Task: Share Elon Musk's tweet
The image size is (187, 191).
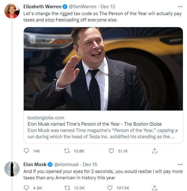Action: [154, 188]
